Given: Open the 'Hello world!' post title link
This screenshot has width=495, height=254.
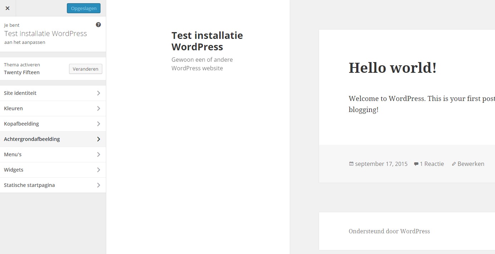Looking at the screenshot, I should (x=392, y=67).
